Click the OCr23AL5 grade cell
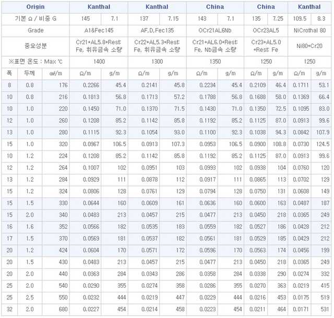The width and height of the screenshot is (334, 318). point(266,30)
